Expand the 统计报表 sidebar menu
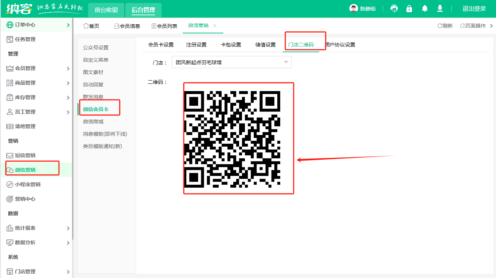 click(x=36, y=228)
